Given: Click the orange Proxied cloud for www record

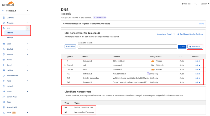Looking at the screenshot, I should tap(153, 69).
